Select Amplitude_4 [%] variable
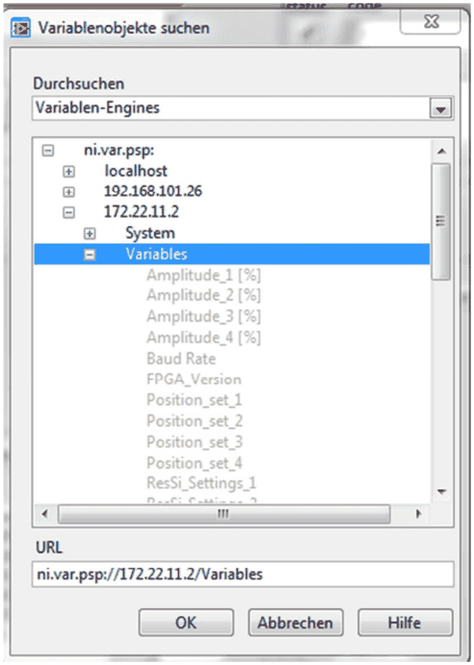The height and width of the screenshot is (665, 474). 204,337
